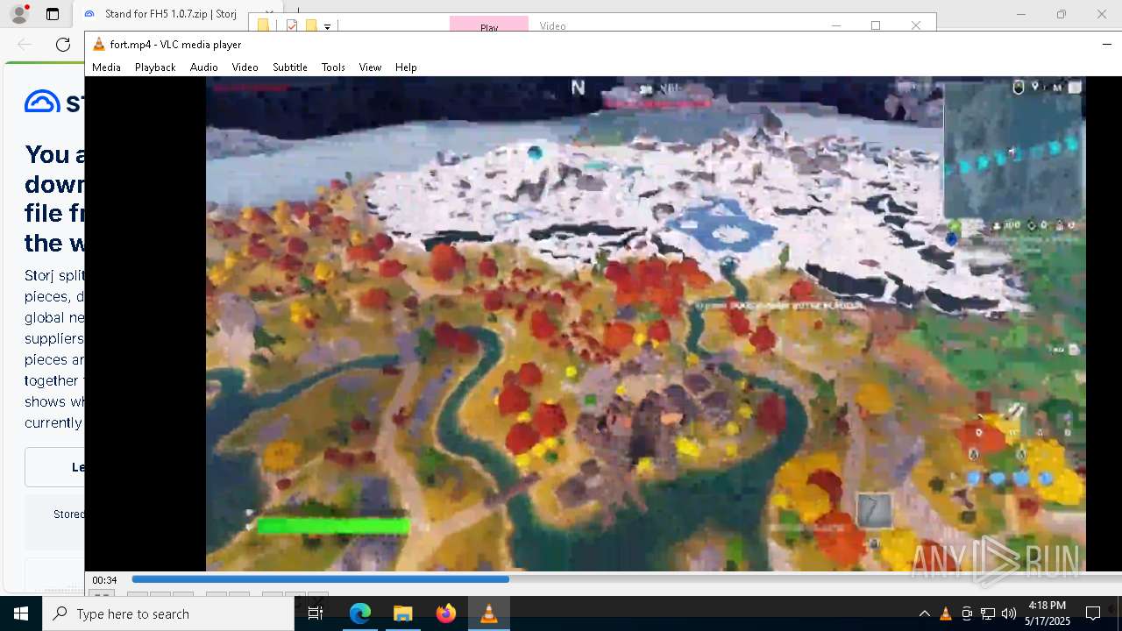Go back in the Edge browser

(x=25, y=44)
